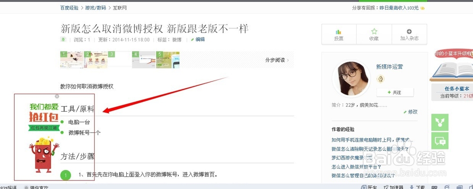Click 加速器 in the browser status bar

pyautogui.click(x=393, y=187)
